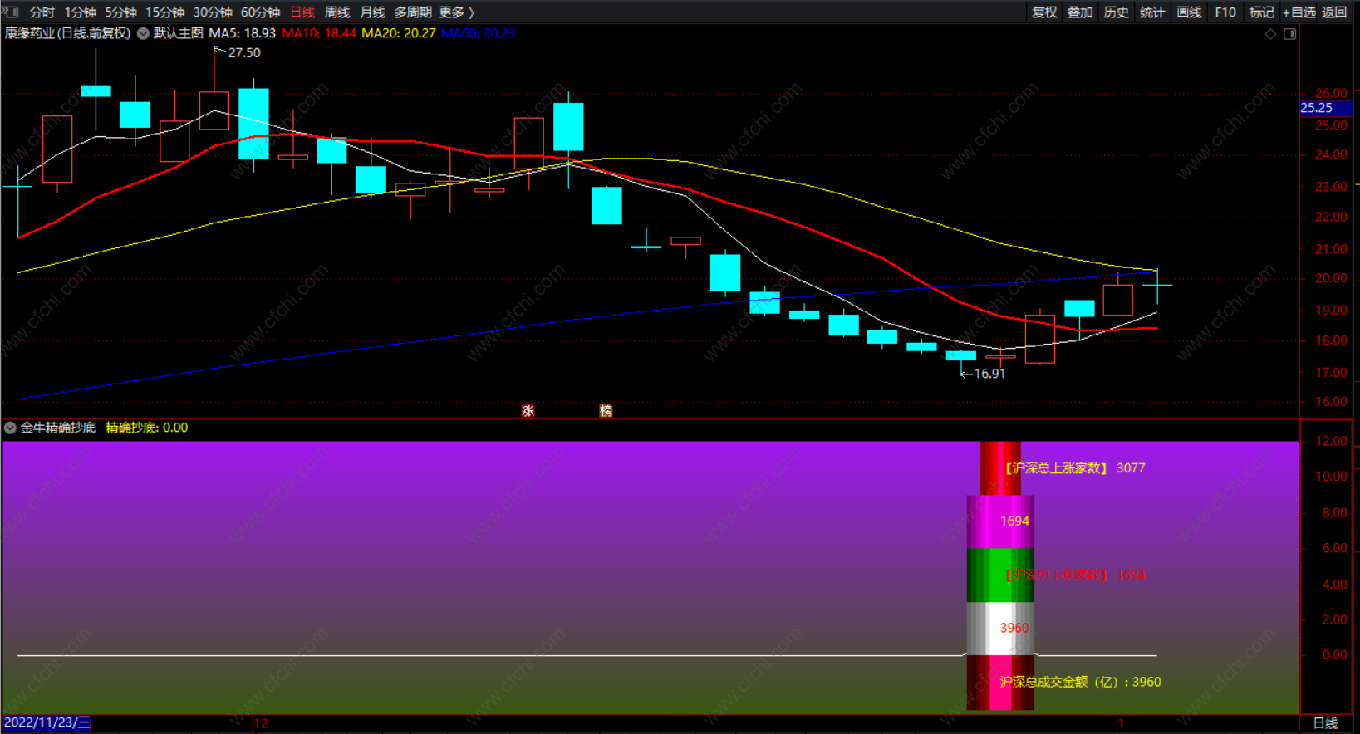This screenshot has width=1360, height=734.
Task: Click the 复权 adjustment button
Action: (1044, 12)
